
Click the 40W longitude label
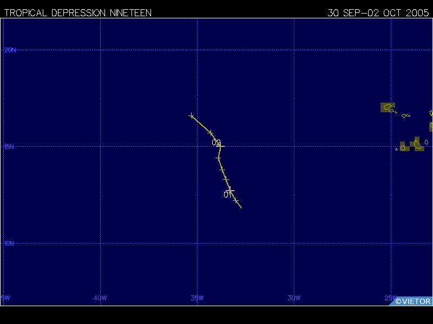tap(100, 298)
